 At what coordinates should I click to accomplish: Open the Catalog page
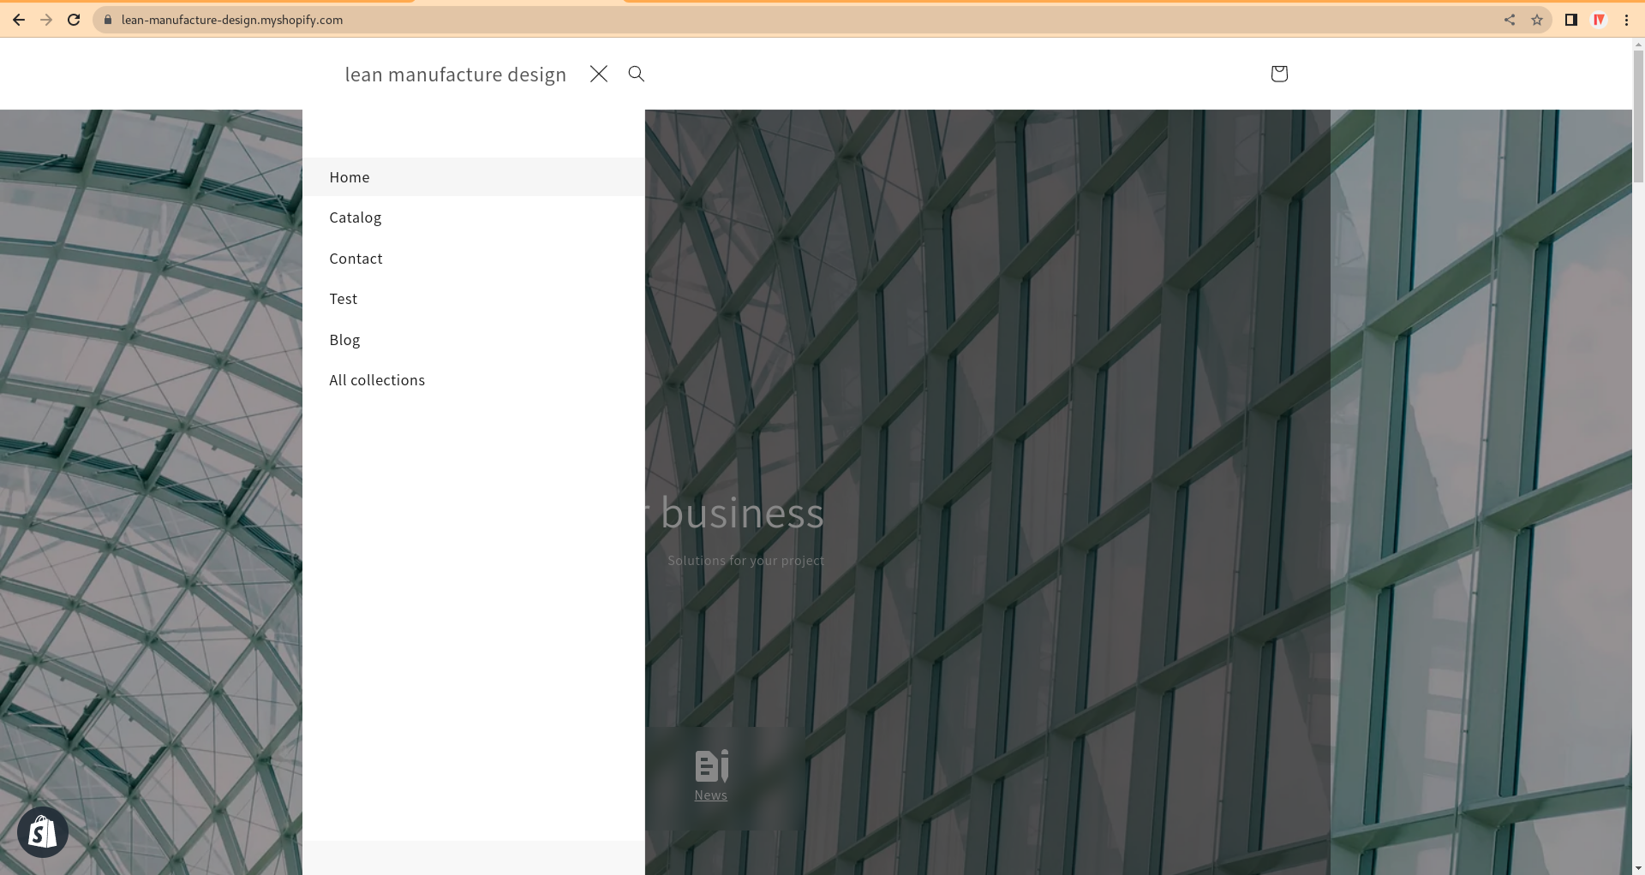pos(355,217)
